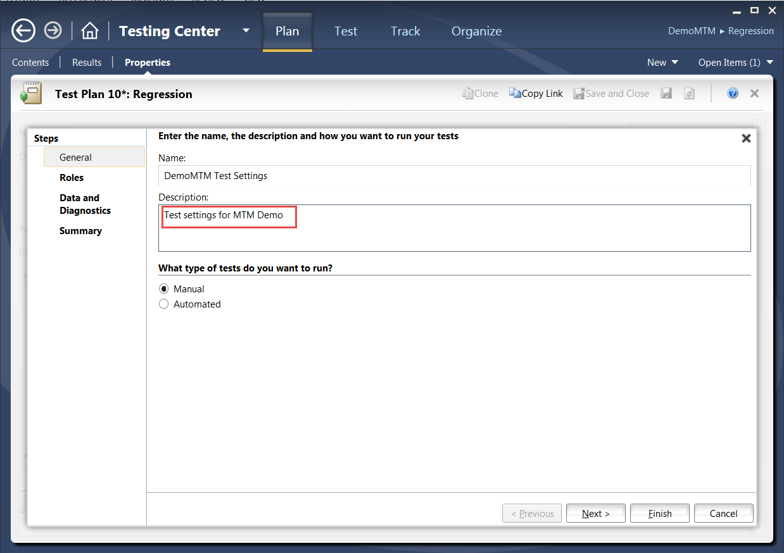Switch to the Results tab
The image size is (784, 553).
tap(86, 62)
